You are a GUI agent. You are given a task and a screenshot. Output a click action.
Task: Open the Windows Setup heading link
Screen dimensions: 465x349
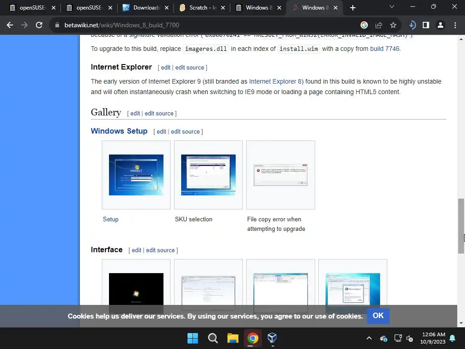click(x=119, y=131)
